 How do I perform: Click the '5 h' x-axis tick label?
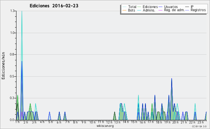(x=50, y=122)
